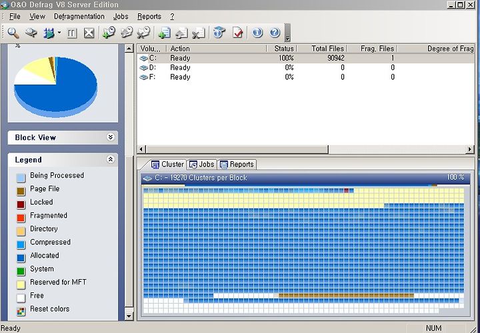This screenshot has width=480, height=333.
Task: Sort by the Total Files column header
Action: pyautogui.click(x=321, y=49)
